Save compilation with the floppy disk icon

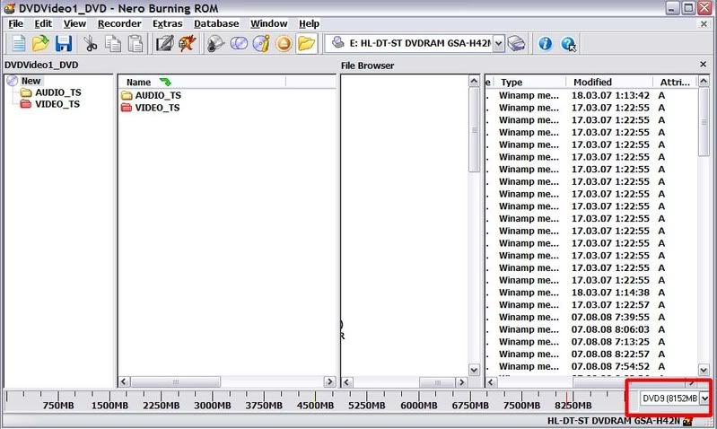pyautogui.click(x=64, y=44)
